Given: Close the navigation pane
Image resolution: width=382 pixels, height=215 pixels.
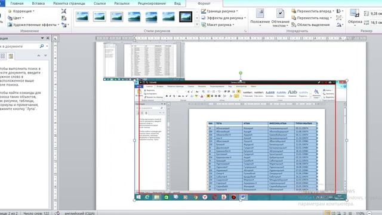Looking at the screenshot, I should point(48,38).
